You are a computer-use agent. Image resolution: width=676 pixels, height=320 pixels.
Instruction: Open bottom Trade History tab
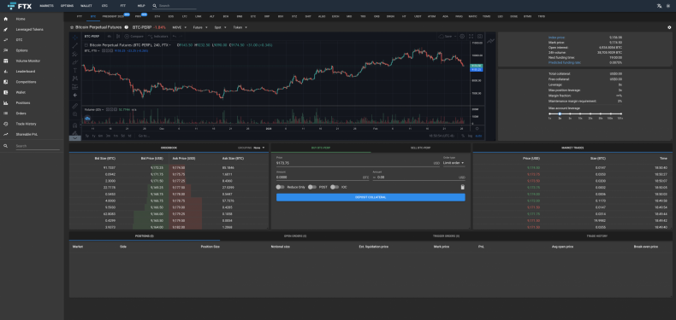coord(597,236)
